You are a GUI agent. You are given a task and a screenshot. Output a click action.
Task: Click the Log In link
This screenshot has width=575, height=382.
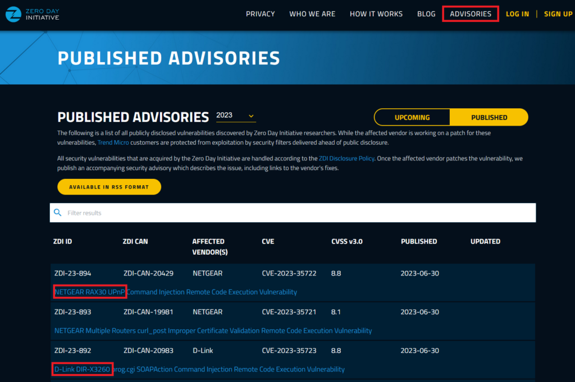(517, 14)
